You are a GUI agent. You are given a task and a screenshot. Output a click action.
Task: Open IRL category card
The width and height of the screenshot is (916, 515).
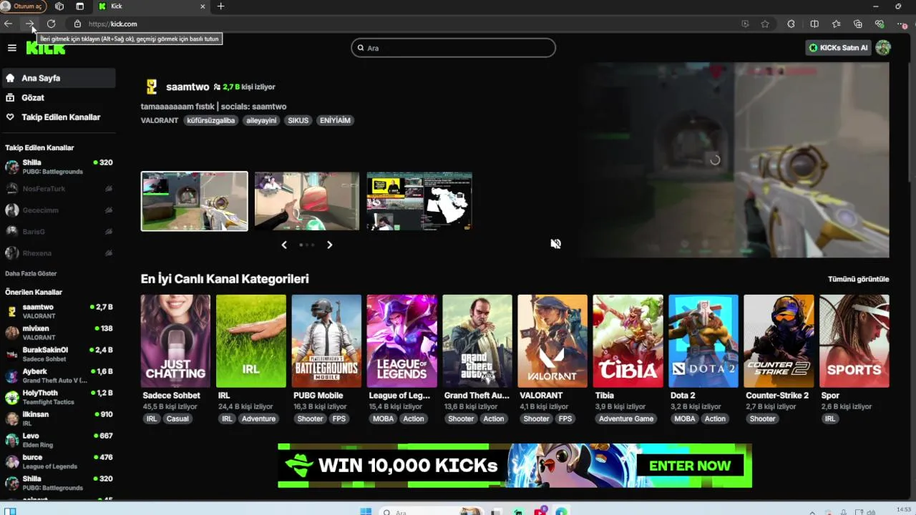[x=251, y=341]
